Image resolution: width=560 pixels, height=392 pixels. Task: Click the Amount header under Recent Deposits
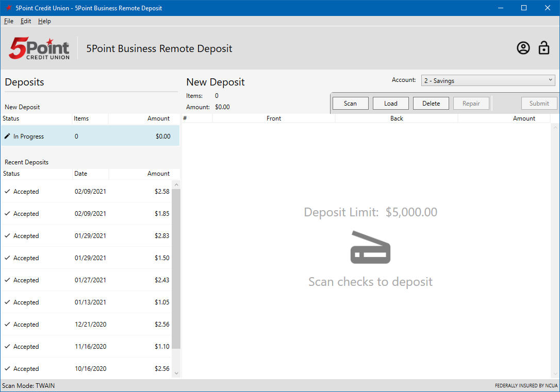point(145,174)
